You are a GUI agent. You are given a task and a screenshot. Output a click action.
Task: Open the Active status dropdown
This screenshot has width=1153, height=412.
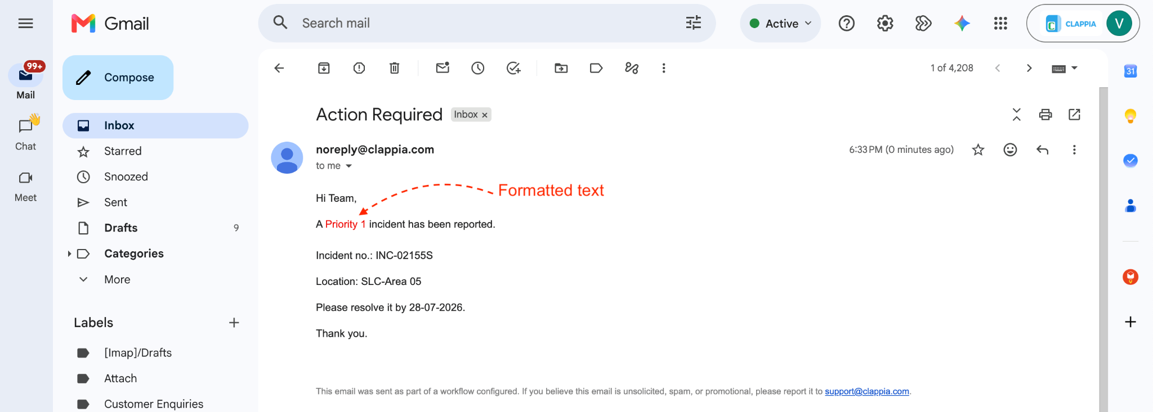[780, 23]
